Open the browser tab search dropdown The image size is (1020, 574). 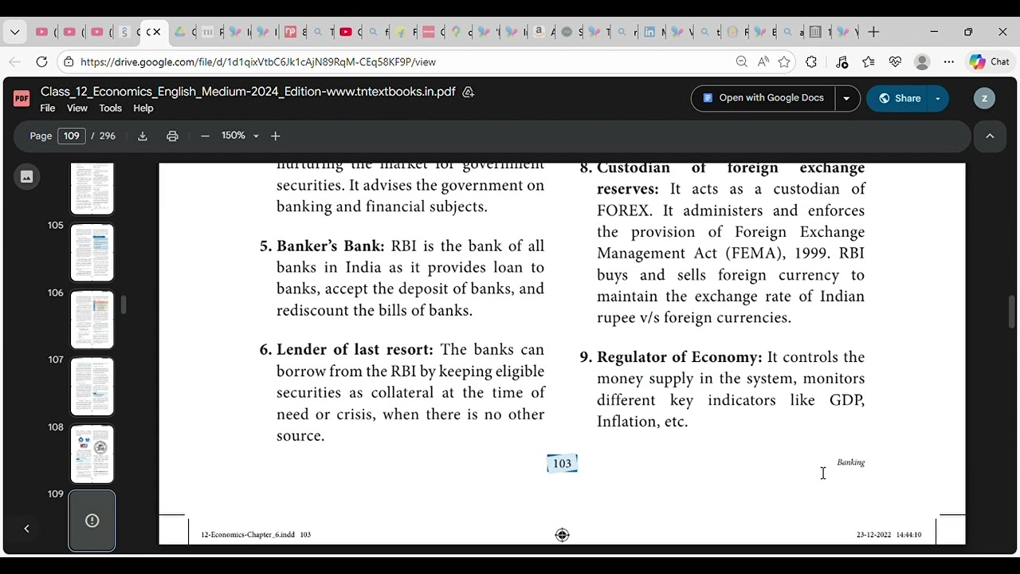coord(14,32)
